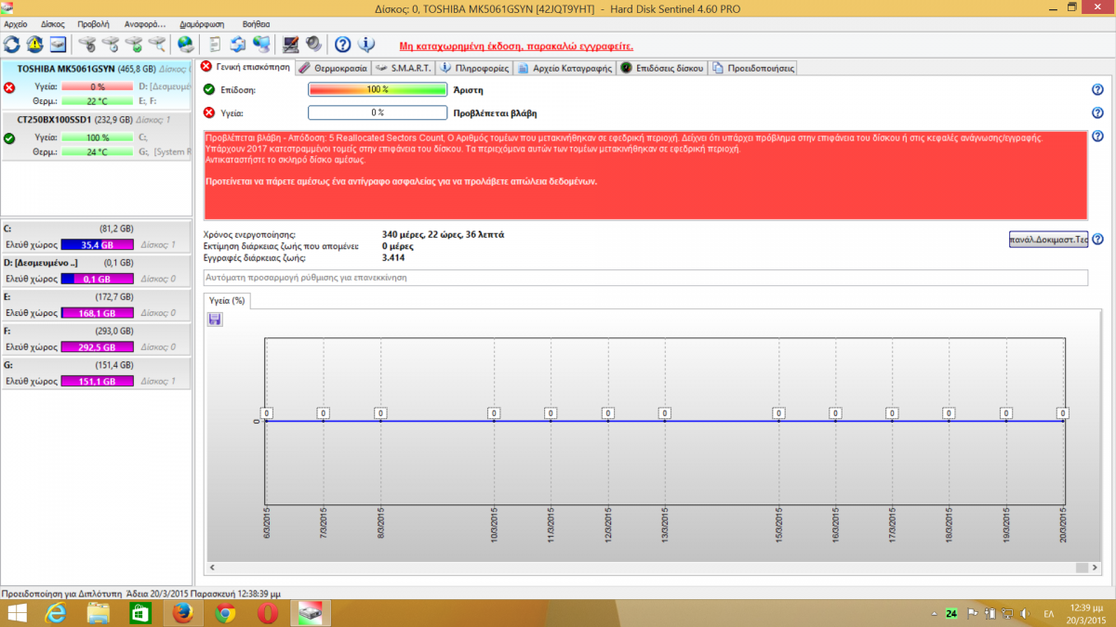Click the help icon next to test button
Image resolution: width=1116 pixels, height=627 pixels.
pyautogui.click(x=1097, y=240)
